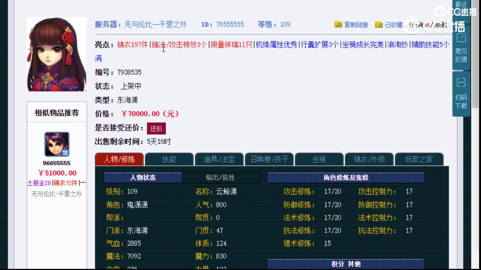Click the 还价 bargain button
The image size is (481, 270).
click(156, 128)
